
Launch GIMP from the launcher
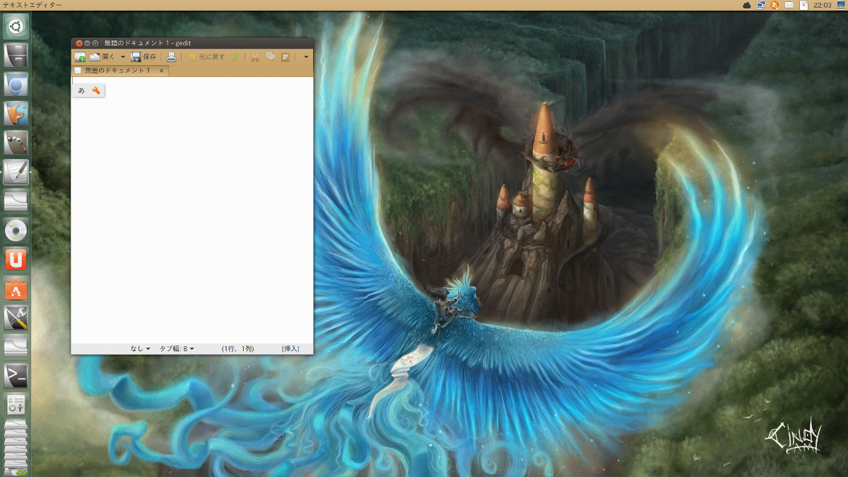click(x=16, y=143)
